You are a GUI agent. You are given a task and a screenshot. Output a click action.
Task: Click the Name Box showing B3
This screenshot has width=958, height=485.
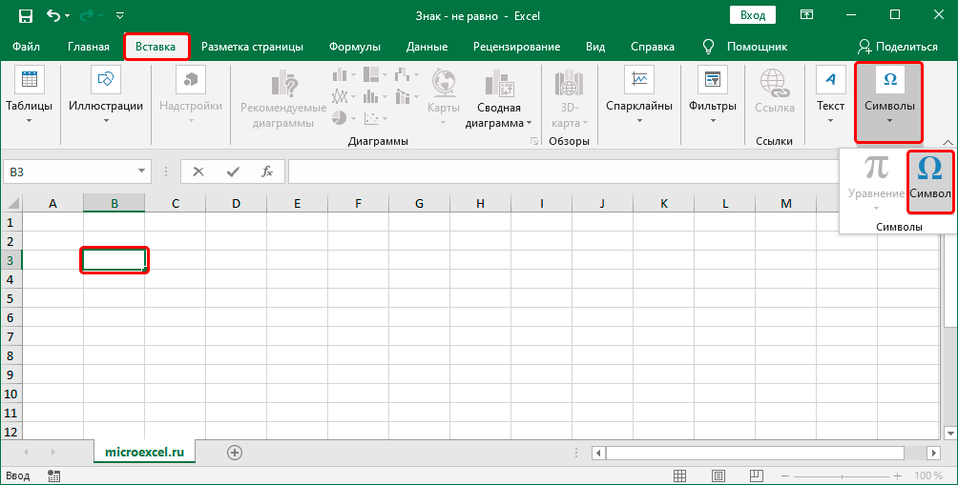(70, 172)
